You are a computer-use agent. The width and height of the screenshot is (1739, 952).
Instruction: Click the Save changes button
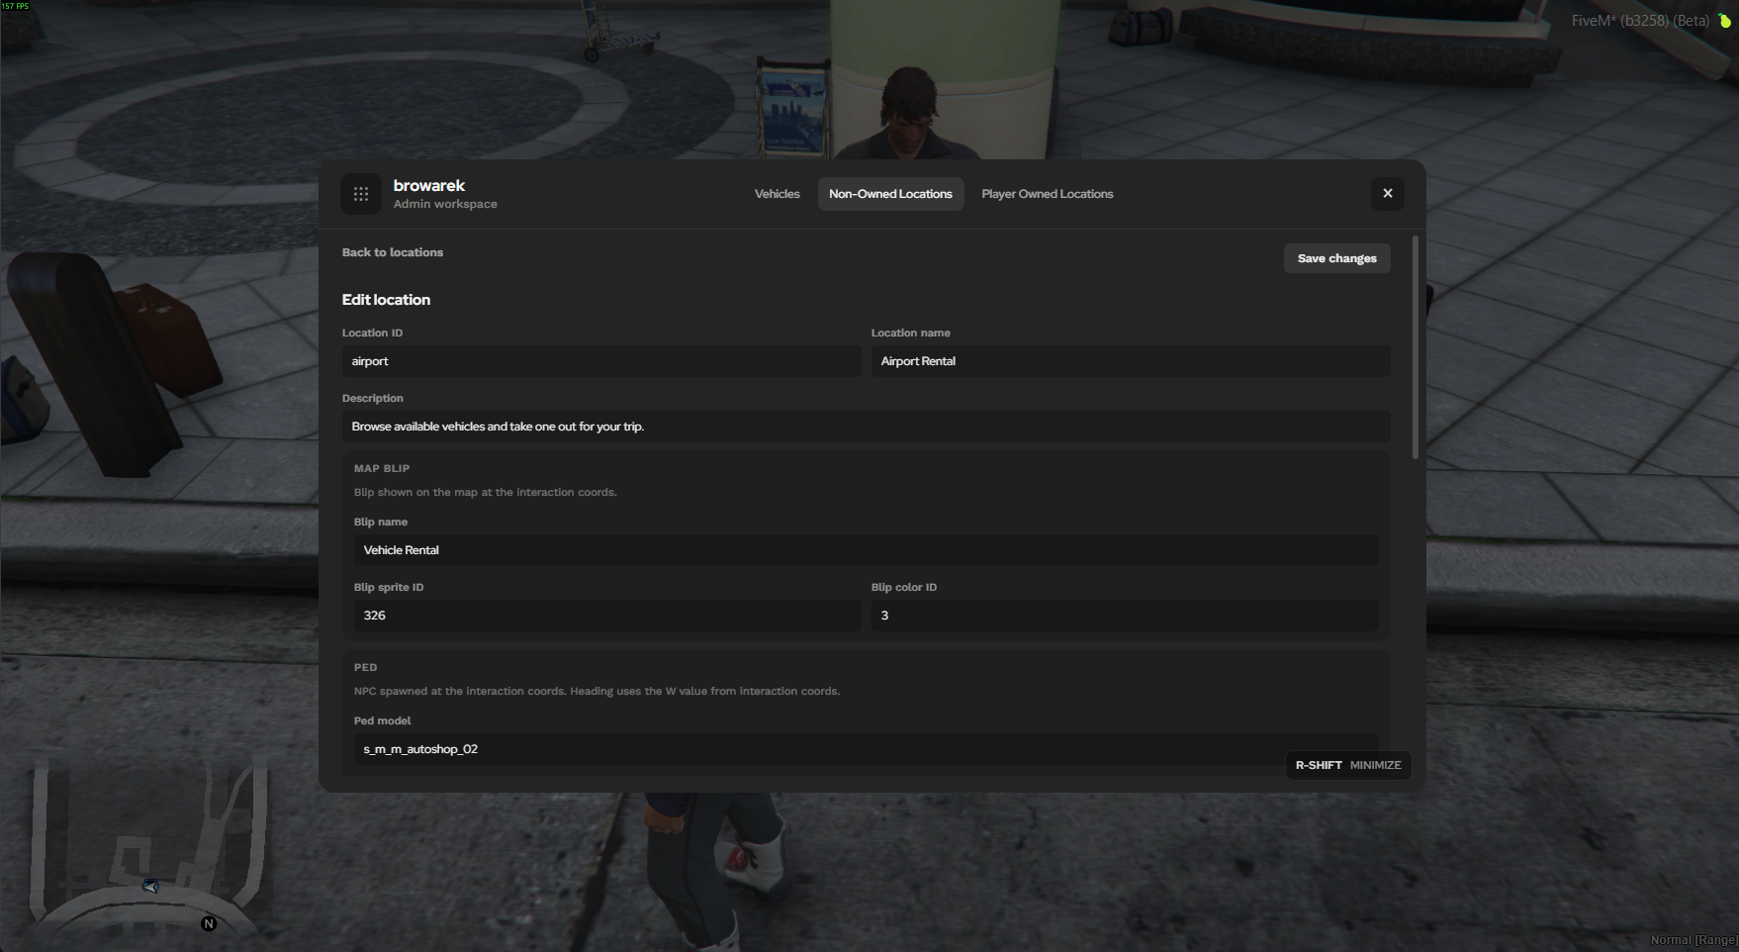1336,258
